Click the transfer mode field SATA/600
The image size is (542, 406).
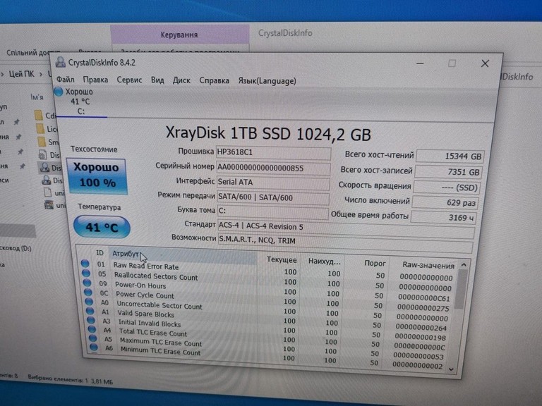pyautogui.click(x=273, y=198)
